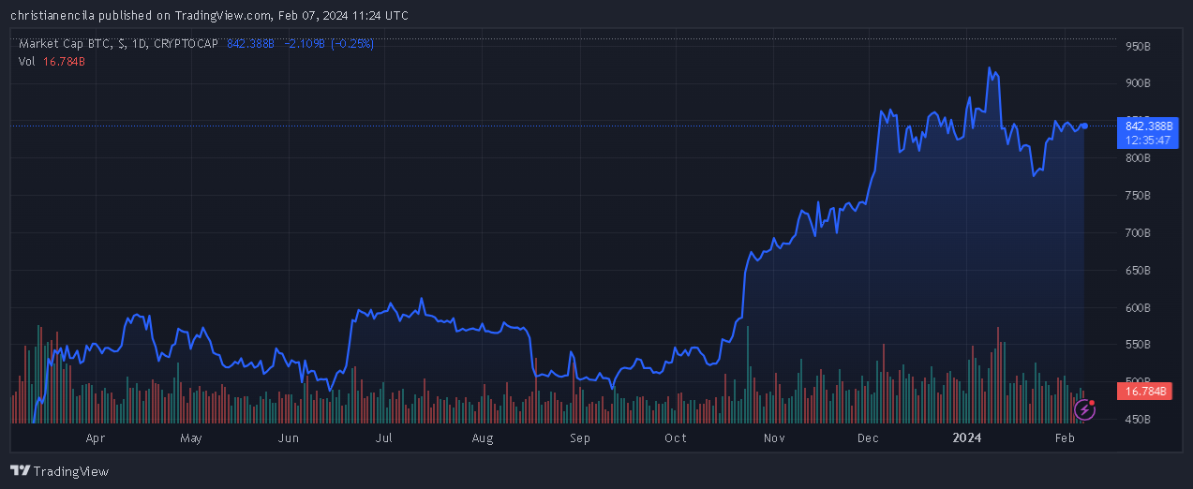Image resolution: width=1193 pixels, height=489 pixels.
Task: Click the red 16.784B volume axis label
Action: (1143, 392)
